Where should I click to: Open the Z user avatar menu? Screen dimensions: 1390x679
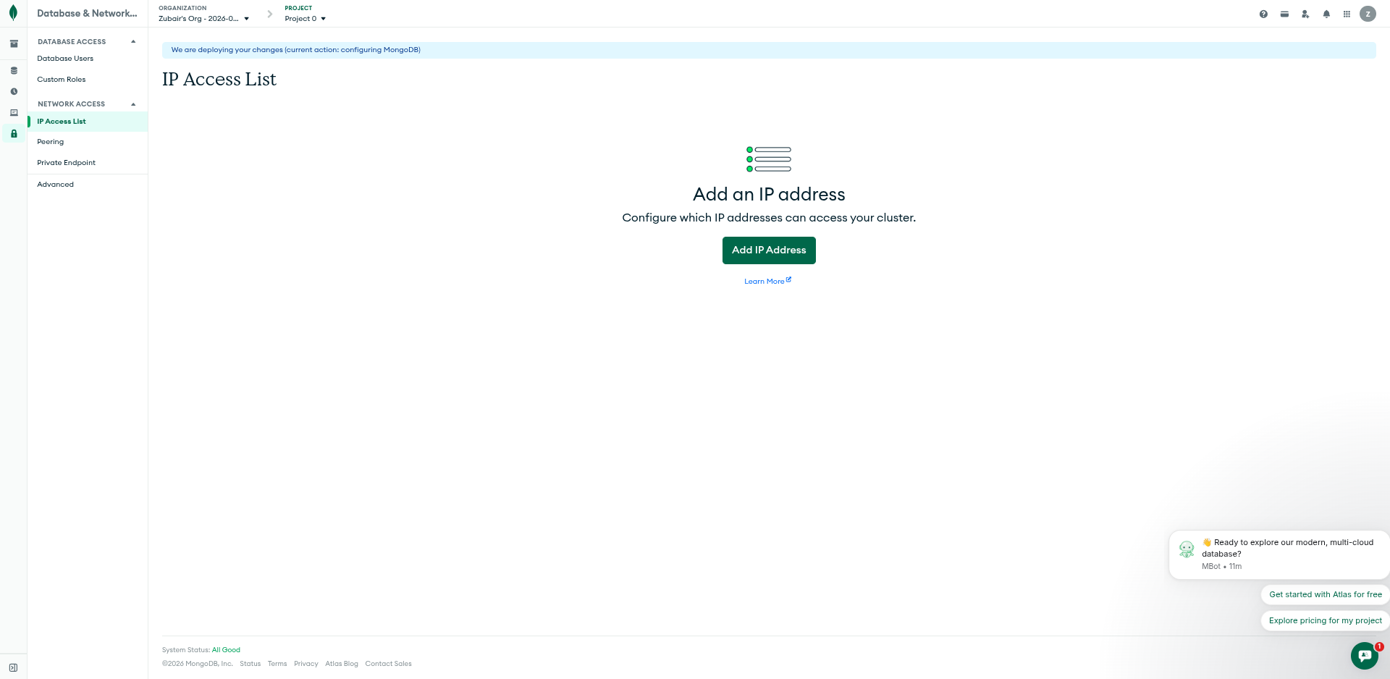[1368, 14]
